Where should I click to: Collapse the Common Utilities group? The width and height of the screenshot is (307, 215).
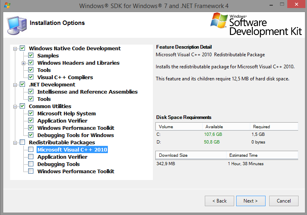(x=15, y=106)
